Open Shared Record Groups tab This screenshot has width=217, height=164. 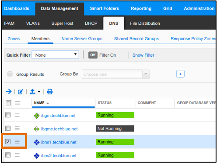click(136, 39)
